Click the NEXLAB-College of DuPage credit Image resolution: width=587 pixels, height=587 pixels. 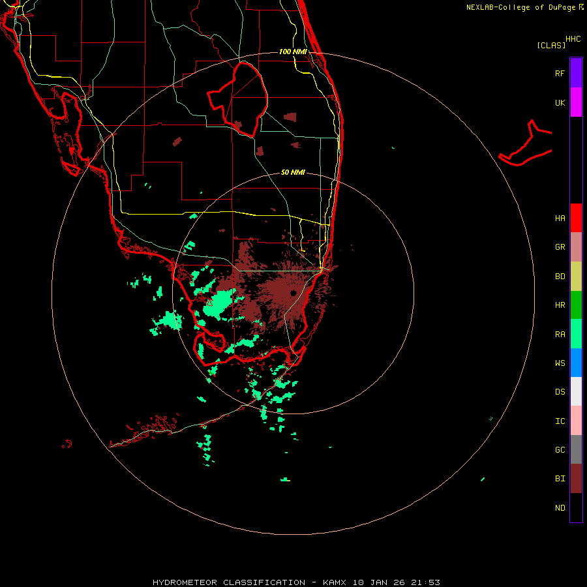(525, 7)
